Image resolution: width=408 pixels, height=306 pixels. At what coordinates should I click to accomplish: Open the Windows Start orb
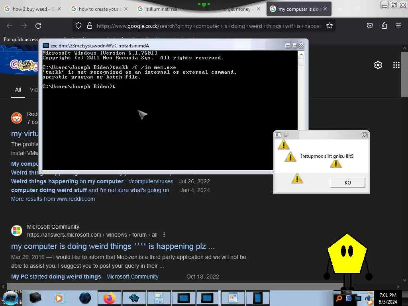point(10,298)
